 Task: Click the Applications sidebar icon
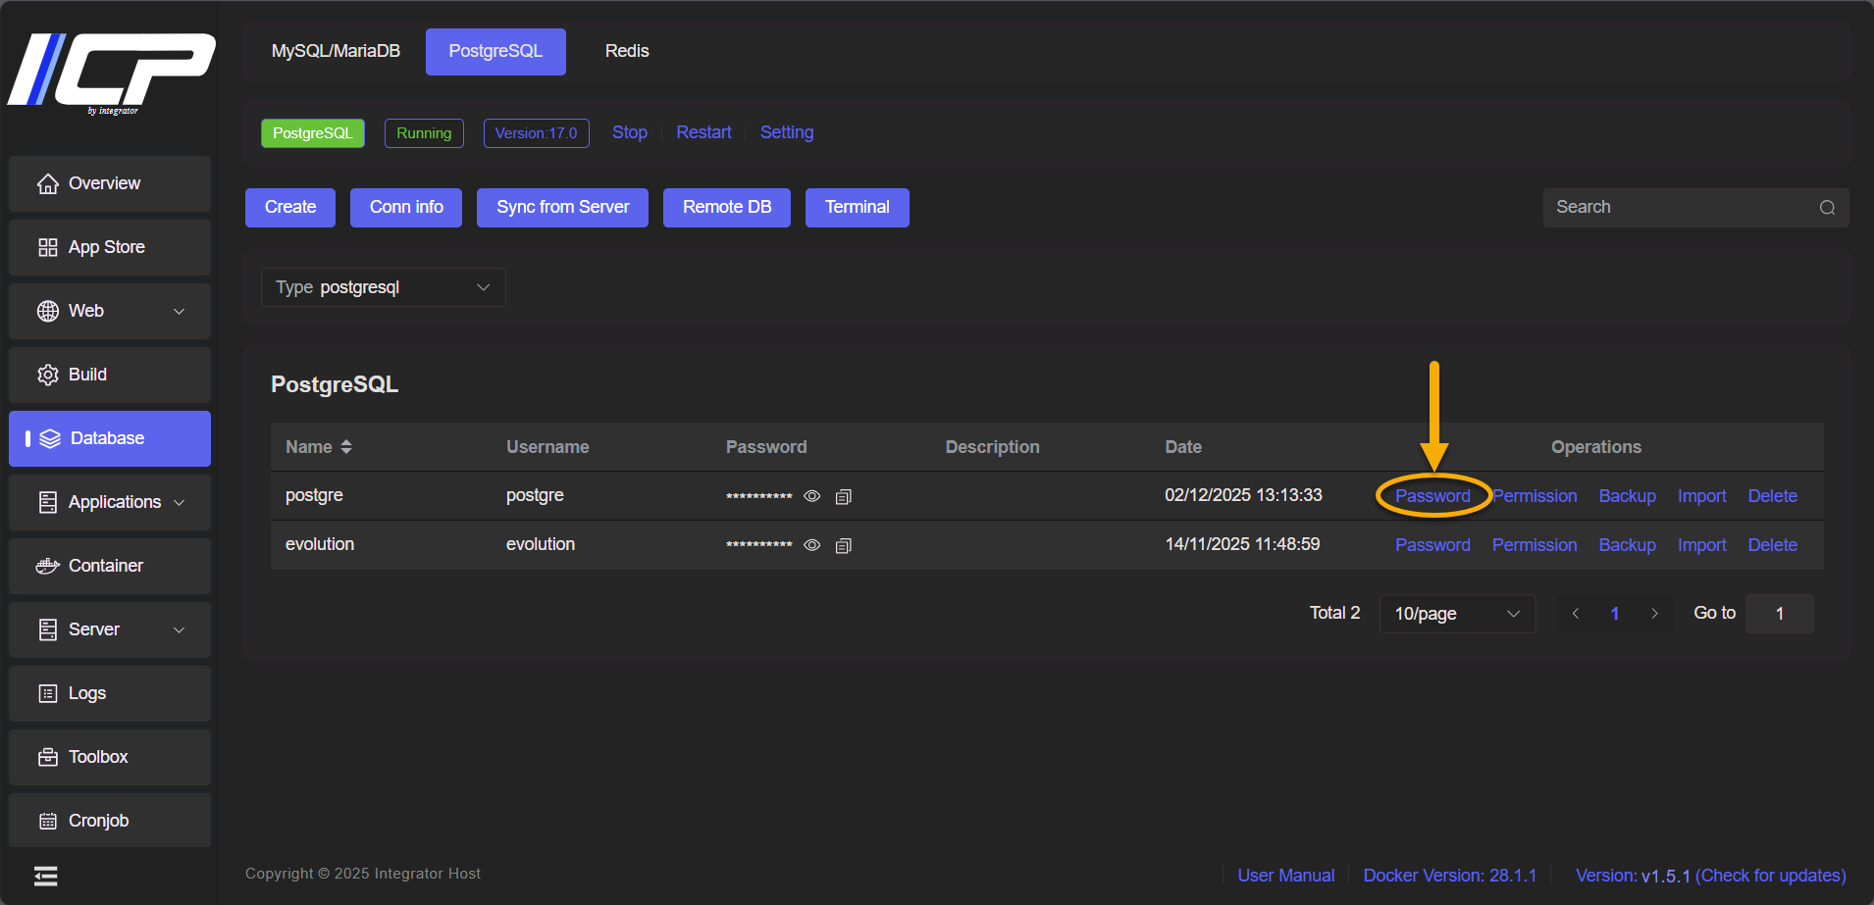(47, 502)
